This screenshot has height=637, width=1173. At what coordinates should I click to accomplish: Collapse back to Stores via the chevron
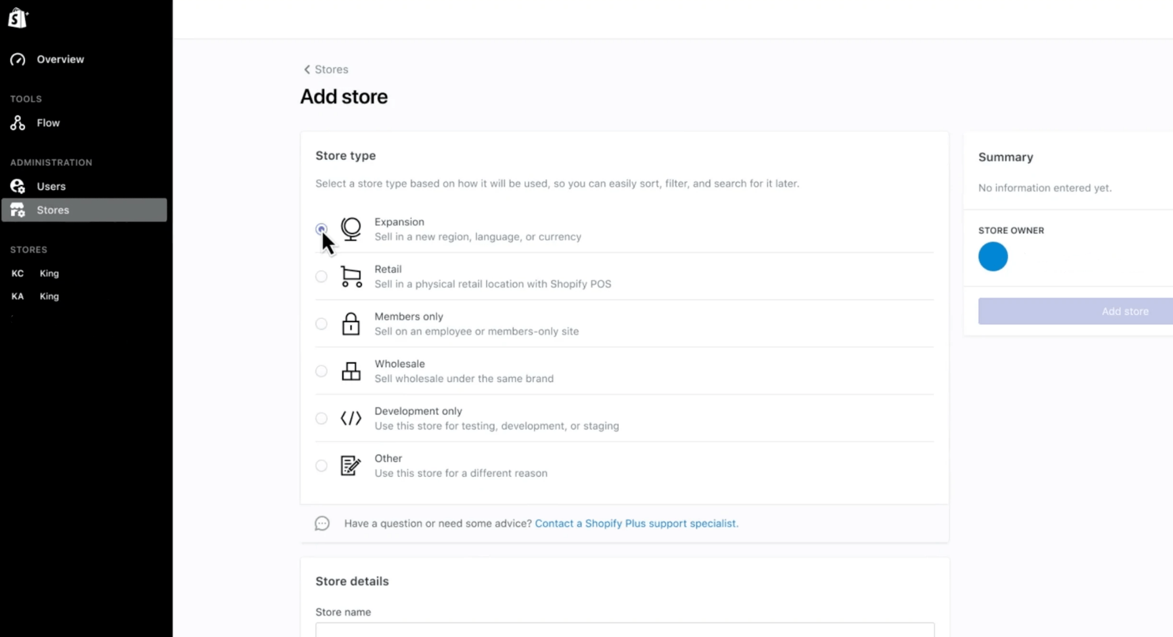(307, 69)
